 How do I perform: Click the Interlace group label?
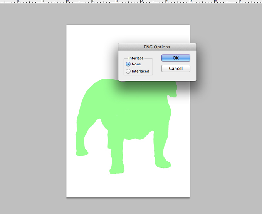click(x=136, y=58)
